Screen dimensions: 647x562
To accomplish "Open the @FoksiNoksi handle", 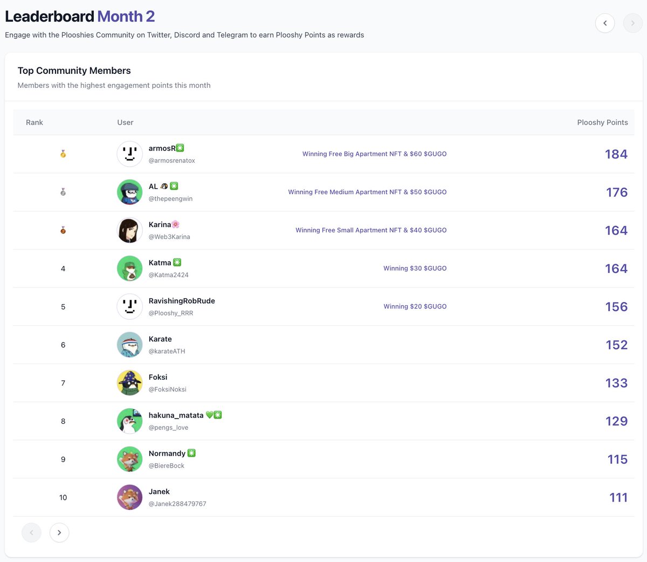I will (168, 389).
